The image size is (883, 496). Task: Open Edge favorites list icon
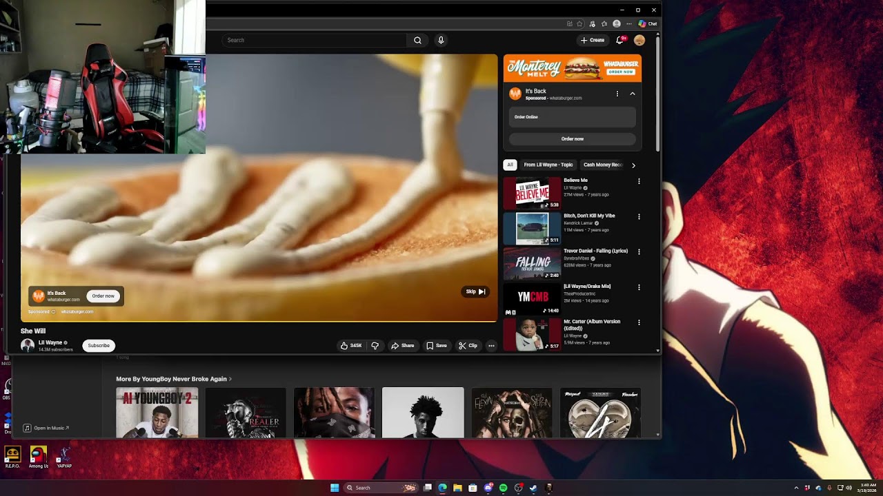[x=604, y=23]
